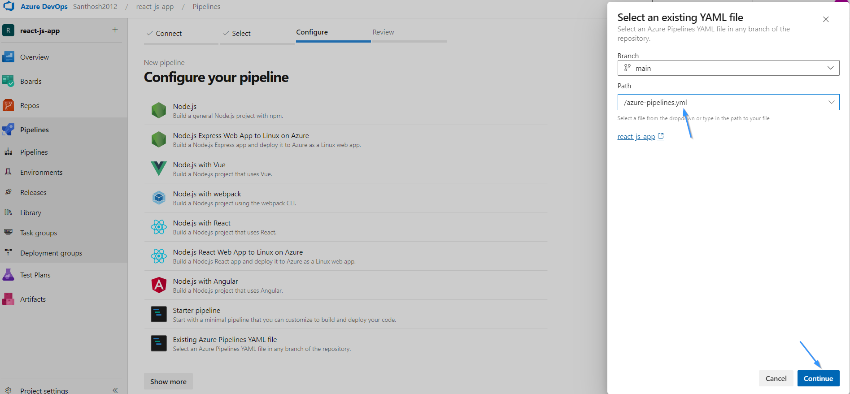The image size is (850, 394).
Task: Open react-js-app breadcrumb link
Action: [155, 7]
